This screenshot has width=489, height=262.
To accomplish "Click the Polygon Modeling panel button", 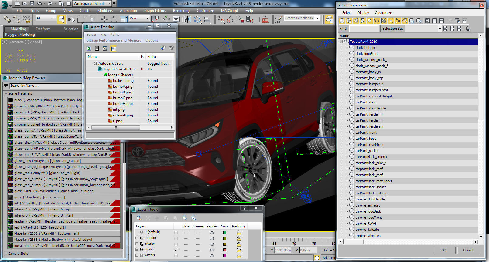I will (x=20, y=35).
